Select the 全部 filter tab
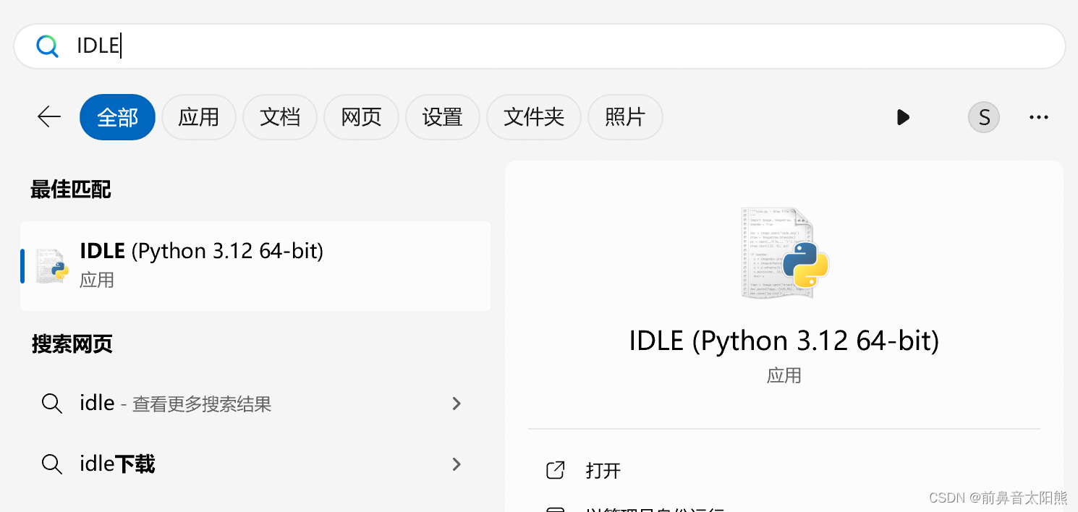 point(117,117)
